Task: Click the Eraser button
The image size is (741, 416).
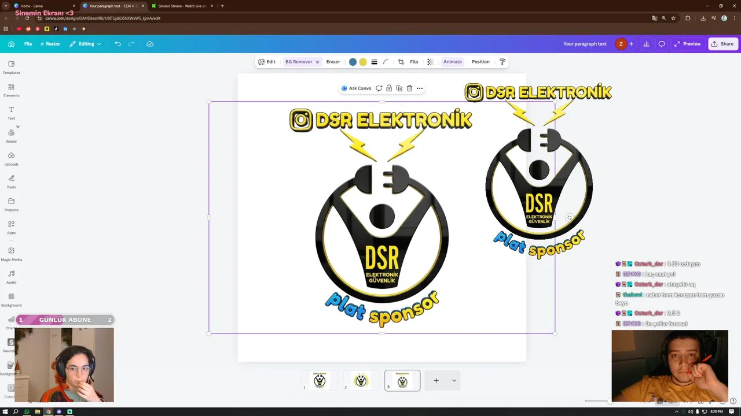Action: pos(333,62)
